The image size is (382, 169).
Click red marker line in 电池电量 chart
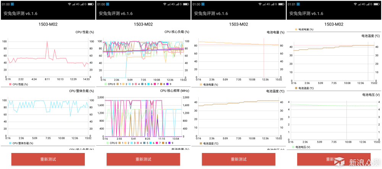tap(264, 58)
